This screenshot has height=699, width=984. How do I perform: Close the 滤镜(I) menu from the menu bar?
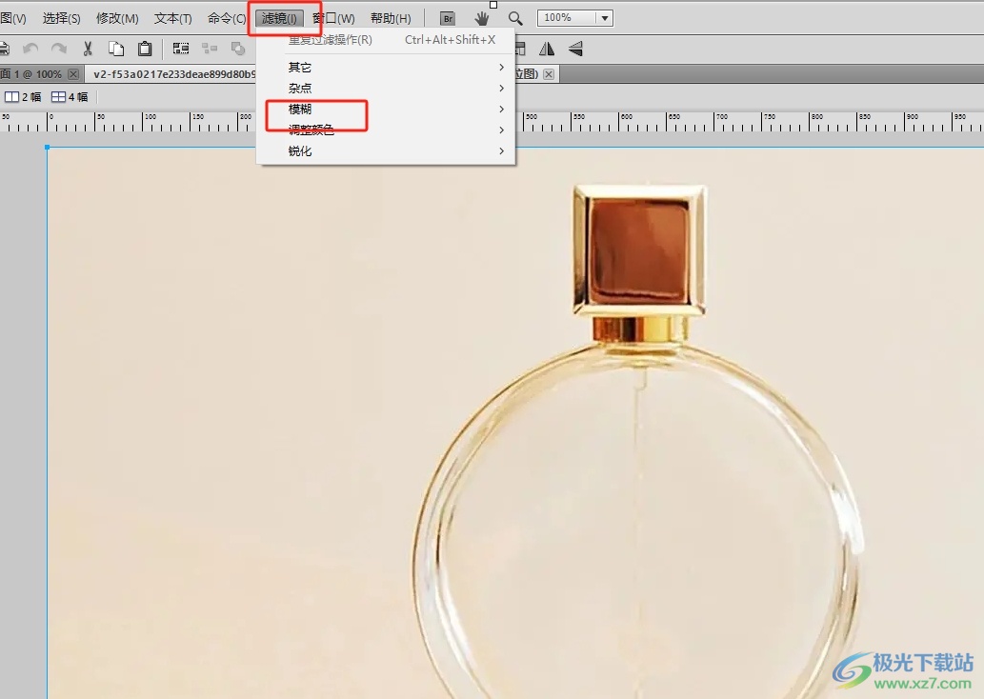coord(279,18)
